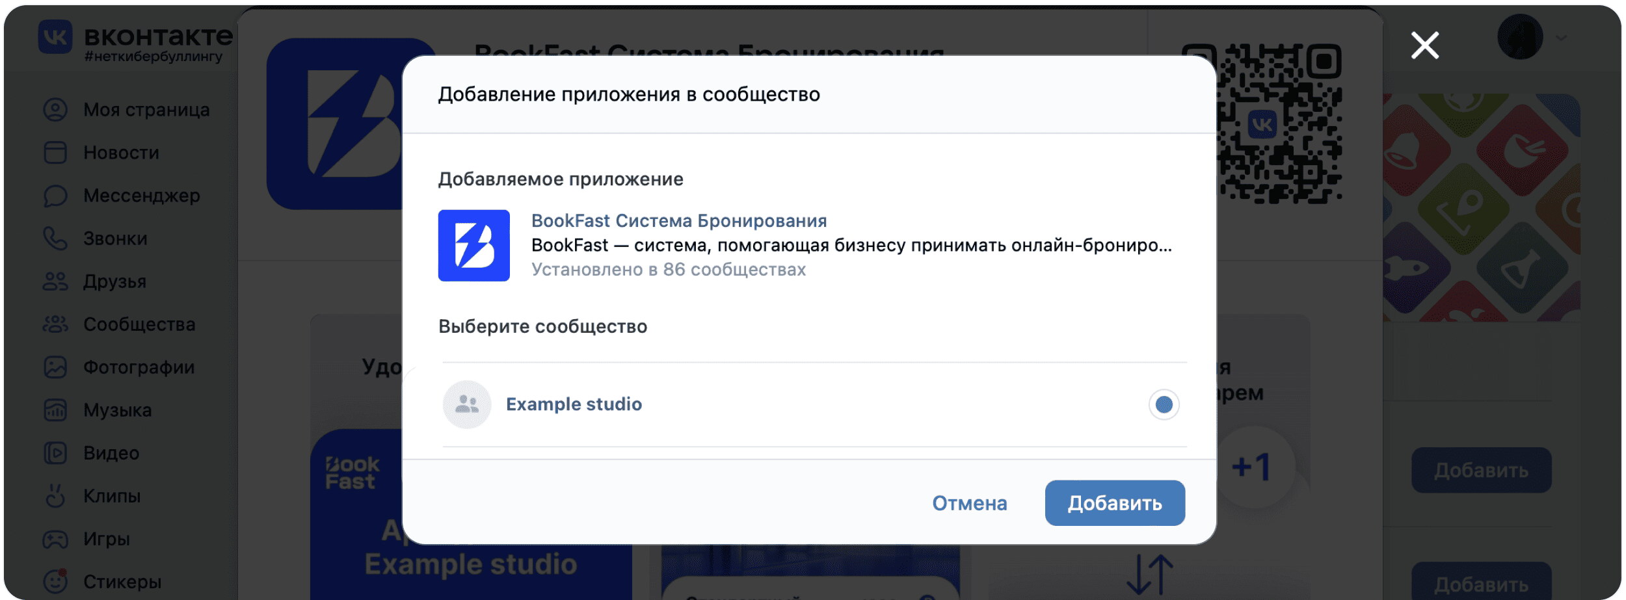This screenshot has height=600, width=1626.
Task: Click the Сообщества group icon
Action: (55, 324)
